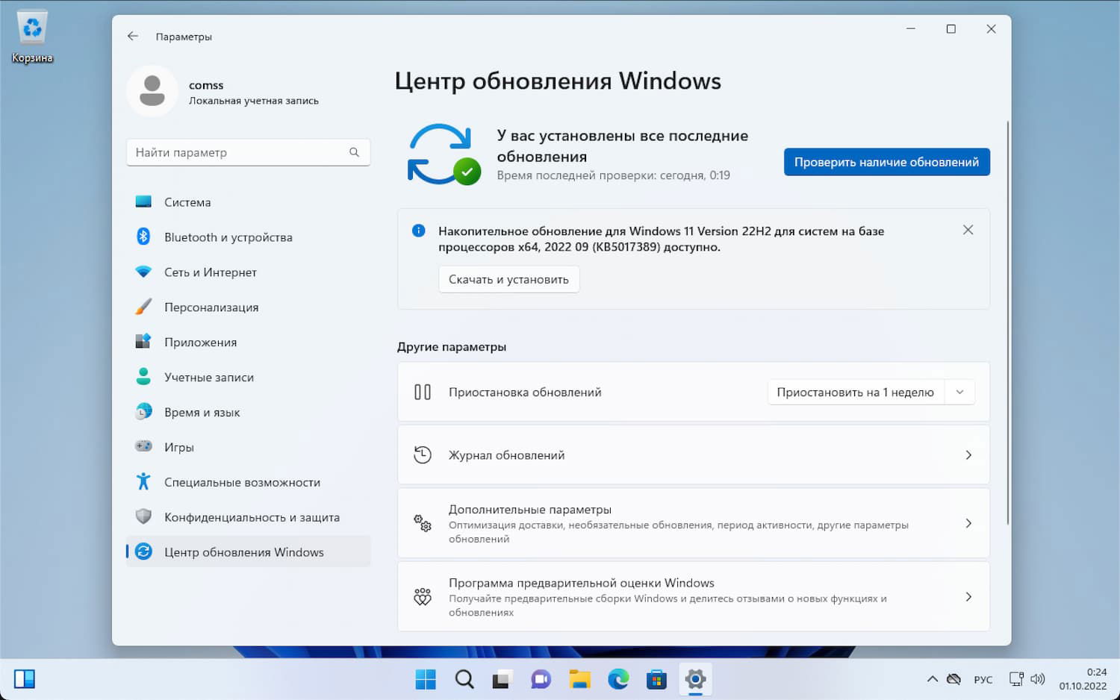
Task: Open Bluetooth и устройства settings
Action: point(249,237)
